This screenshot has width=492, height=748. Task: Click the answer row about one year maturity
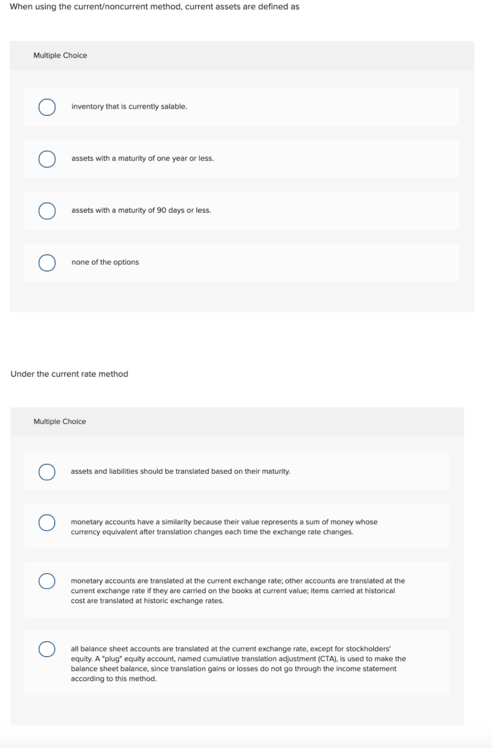pos(242,158)
